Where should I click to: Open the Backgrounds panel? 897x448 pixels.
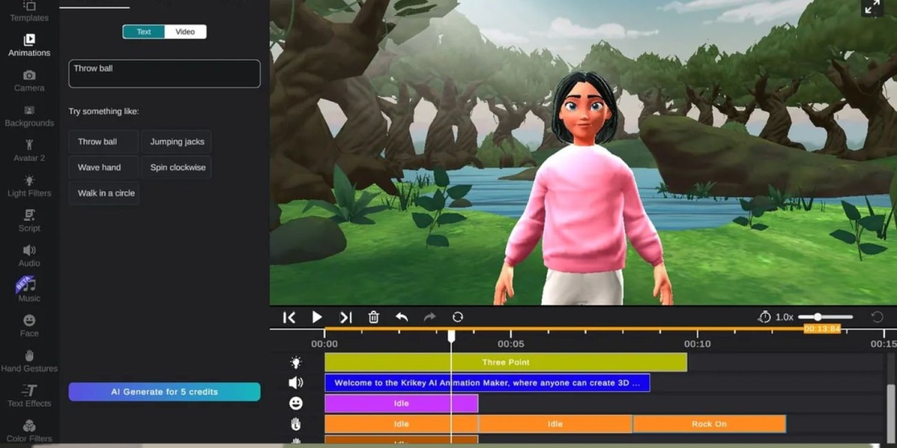(28, 117)
